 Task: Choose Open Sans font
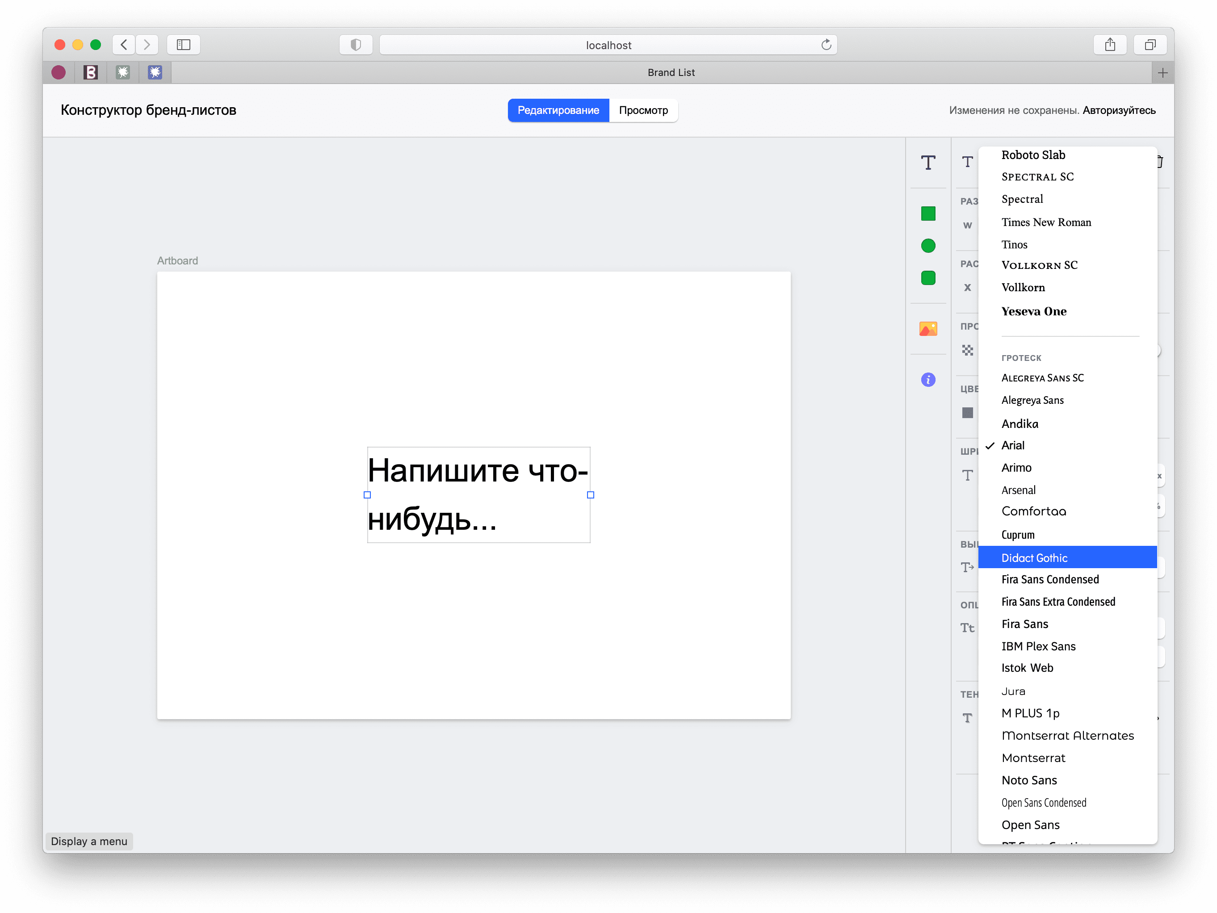1067,825
